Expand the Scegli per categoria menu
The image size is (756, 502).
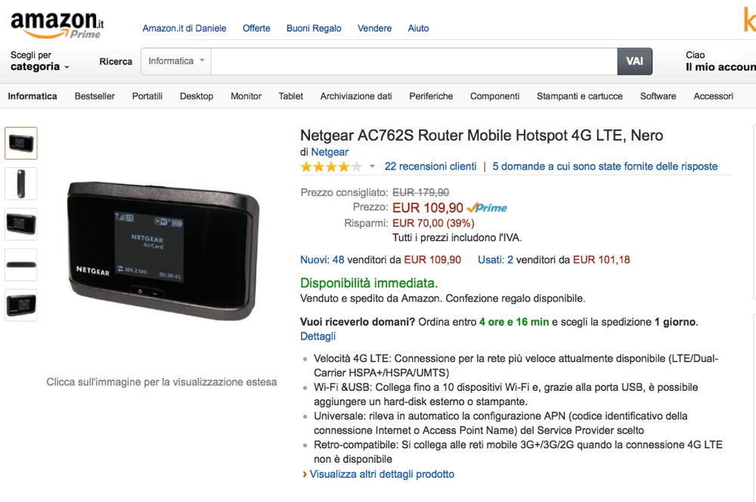pos(40,61)
